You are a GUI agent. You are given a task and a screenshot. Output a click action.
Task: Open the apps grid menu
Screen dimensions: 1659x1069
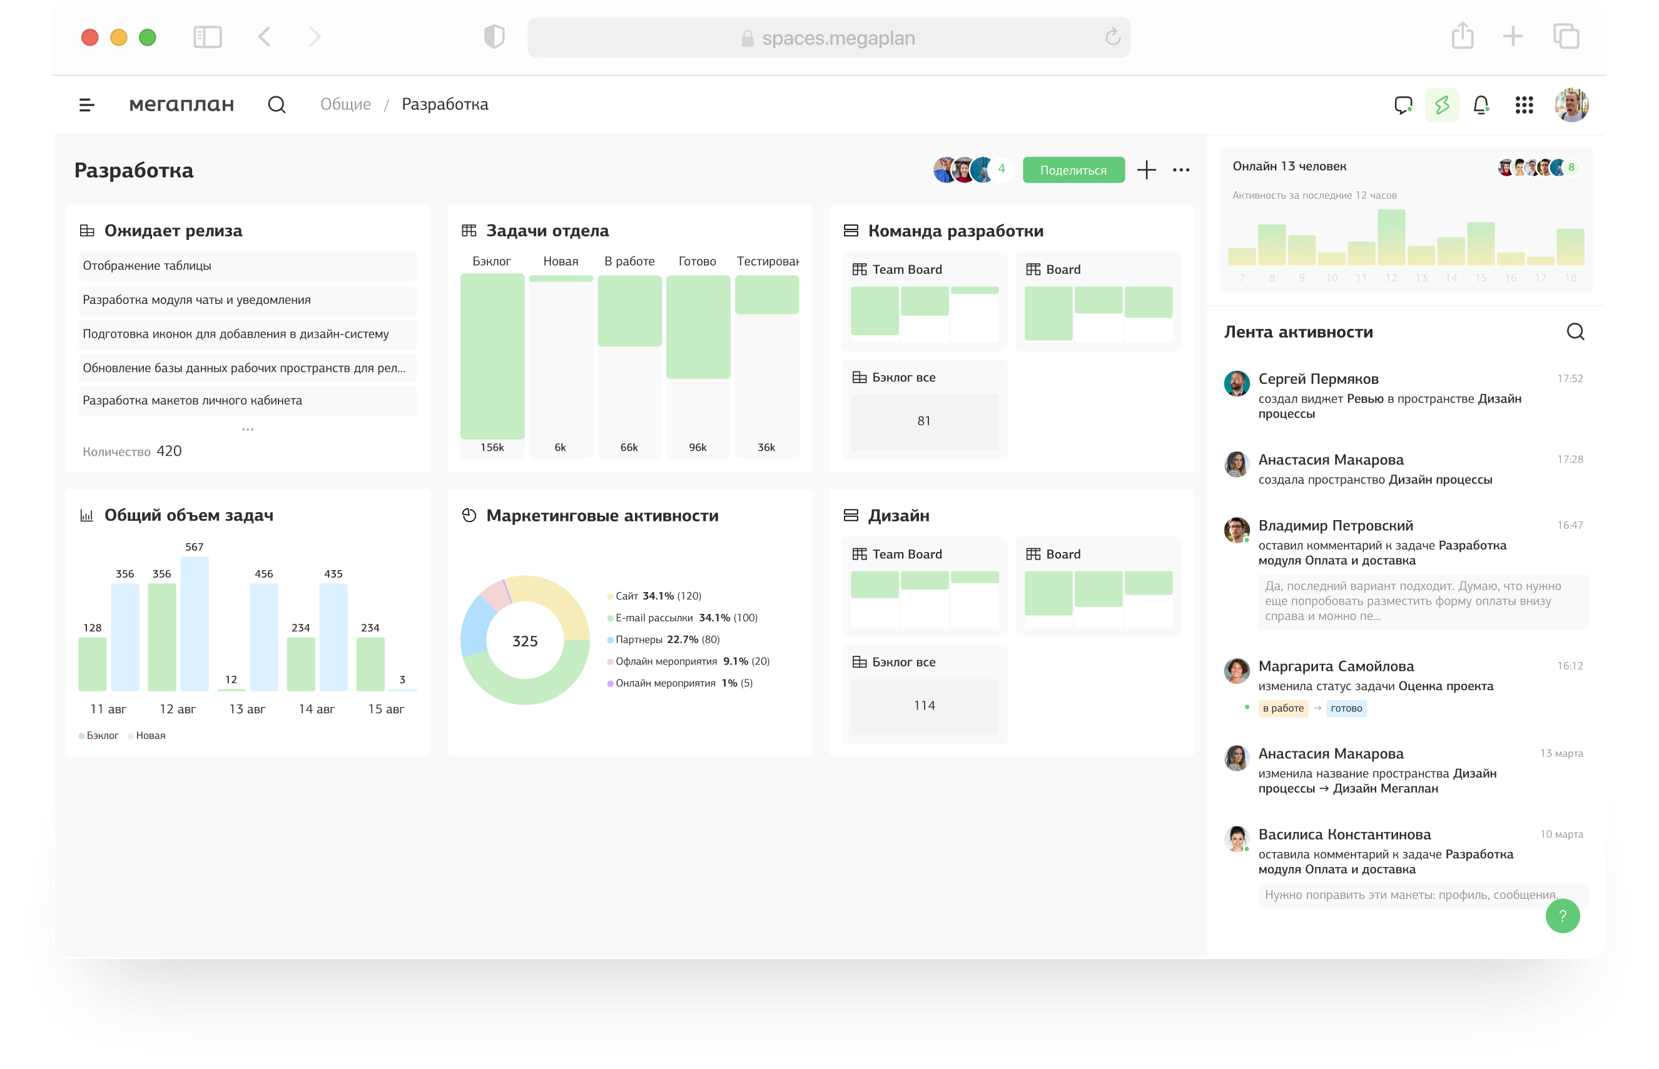click(x=1524, y=105)
